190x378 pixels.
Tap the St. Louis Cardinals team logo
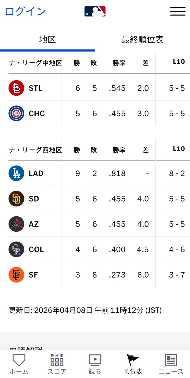pos(16,88)
